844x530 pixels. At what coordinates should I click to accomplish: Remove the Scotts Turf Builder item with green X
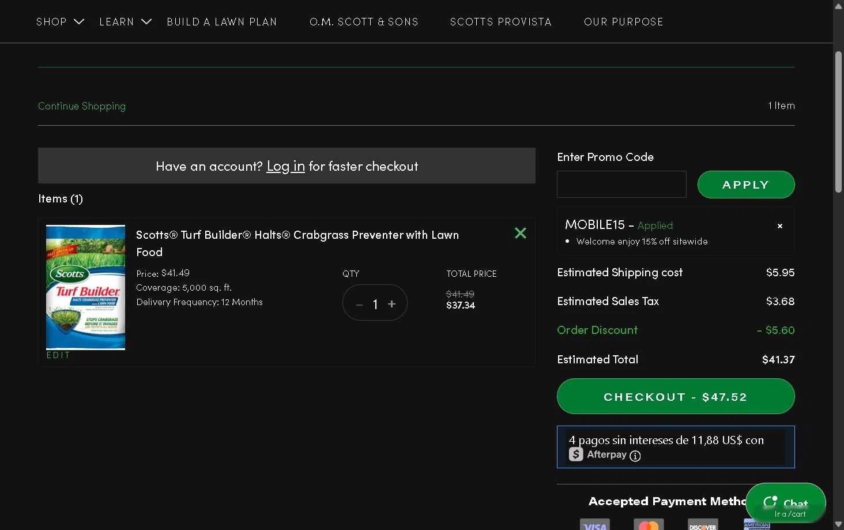pos(520,233)
